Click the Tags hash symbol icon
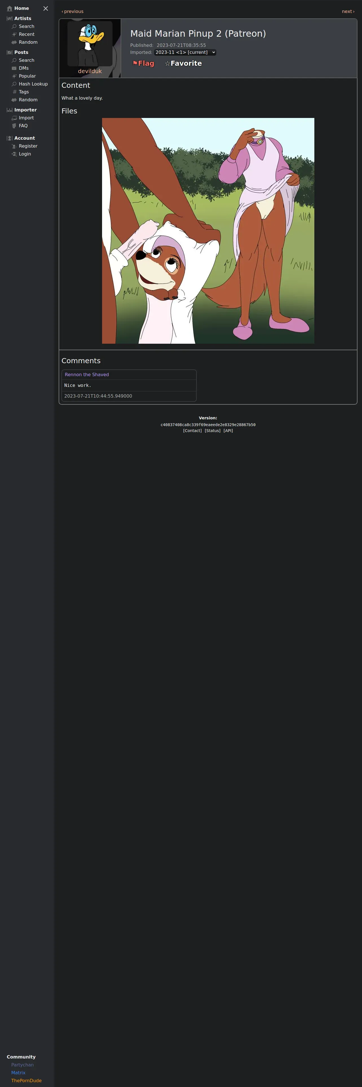 click(x=14, y=92)
